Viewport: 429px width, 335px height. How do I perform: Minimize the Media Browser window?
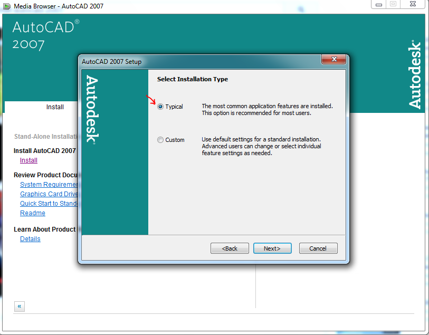[379, 4]
